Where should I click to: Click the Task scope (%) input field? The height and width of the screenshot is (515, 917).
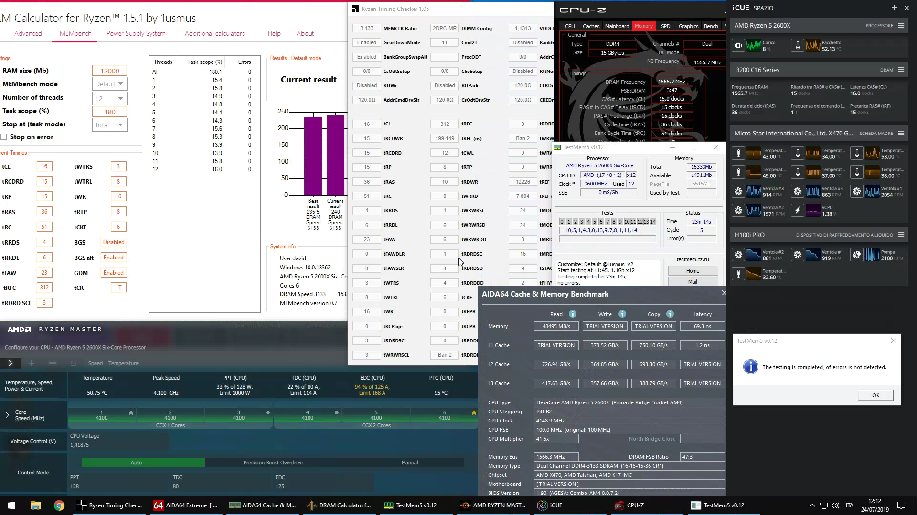(109, 112)
